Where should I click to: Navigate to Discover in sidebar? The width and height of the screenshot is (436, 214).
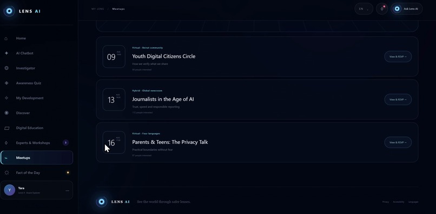point(23,113)
